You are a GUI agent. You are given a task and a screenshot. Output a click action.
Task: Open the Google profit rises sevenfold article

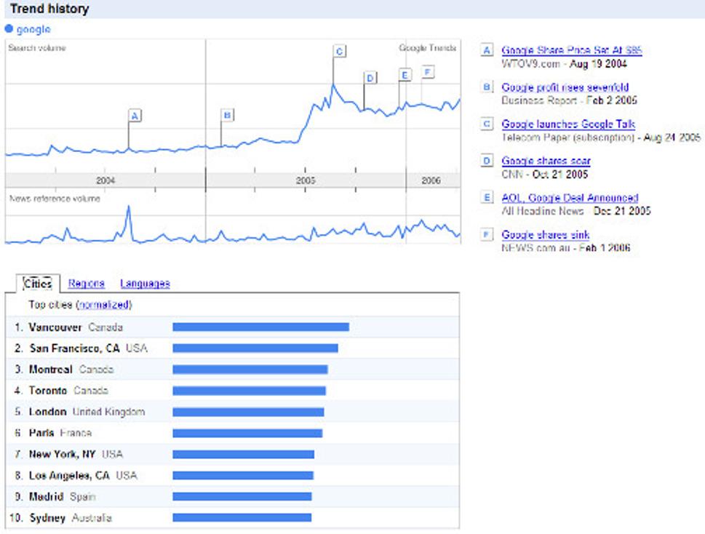tap(565, 87)
